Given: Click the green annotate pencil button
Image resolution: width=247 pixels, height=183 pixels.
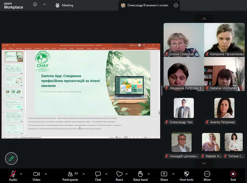Looking at the screenshot, I should click(x=11, y=159).
